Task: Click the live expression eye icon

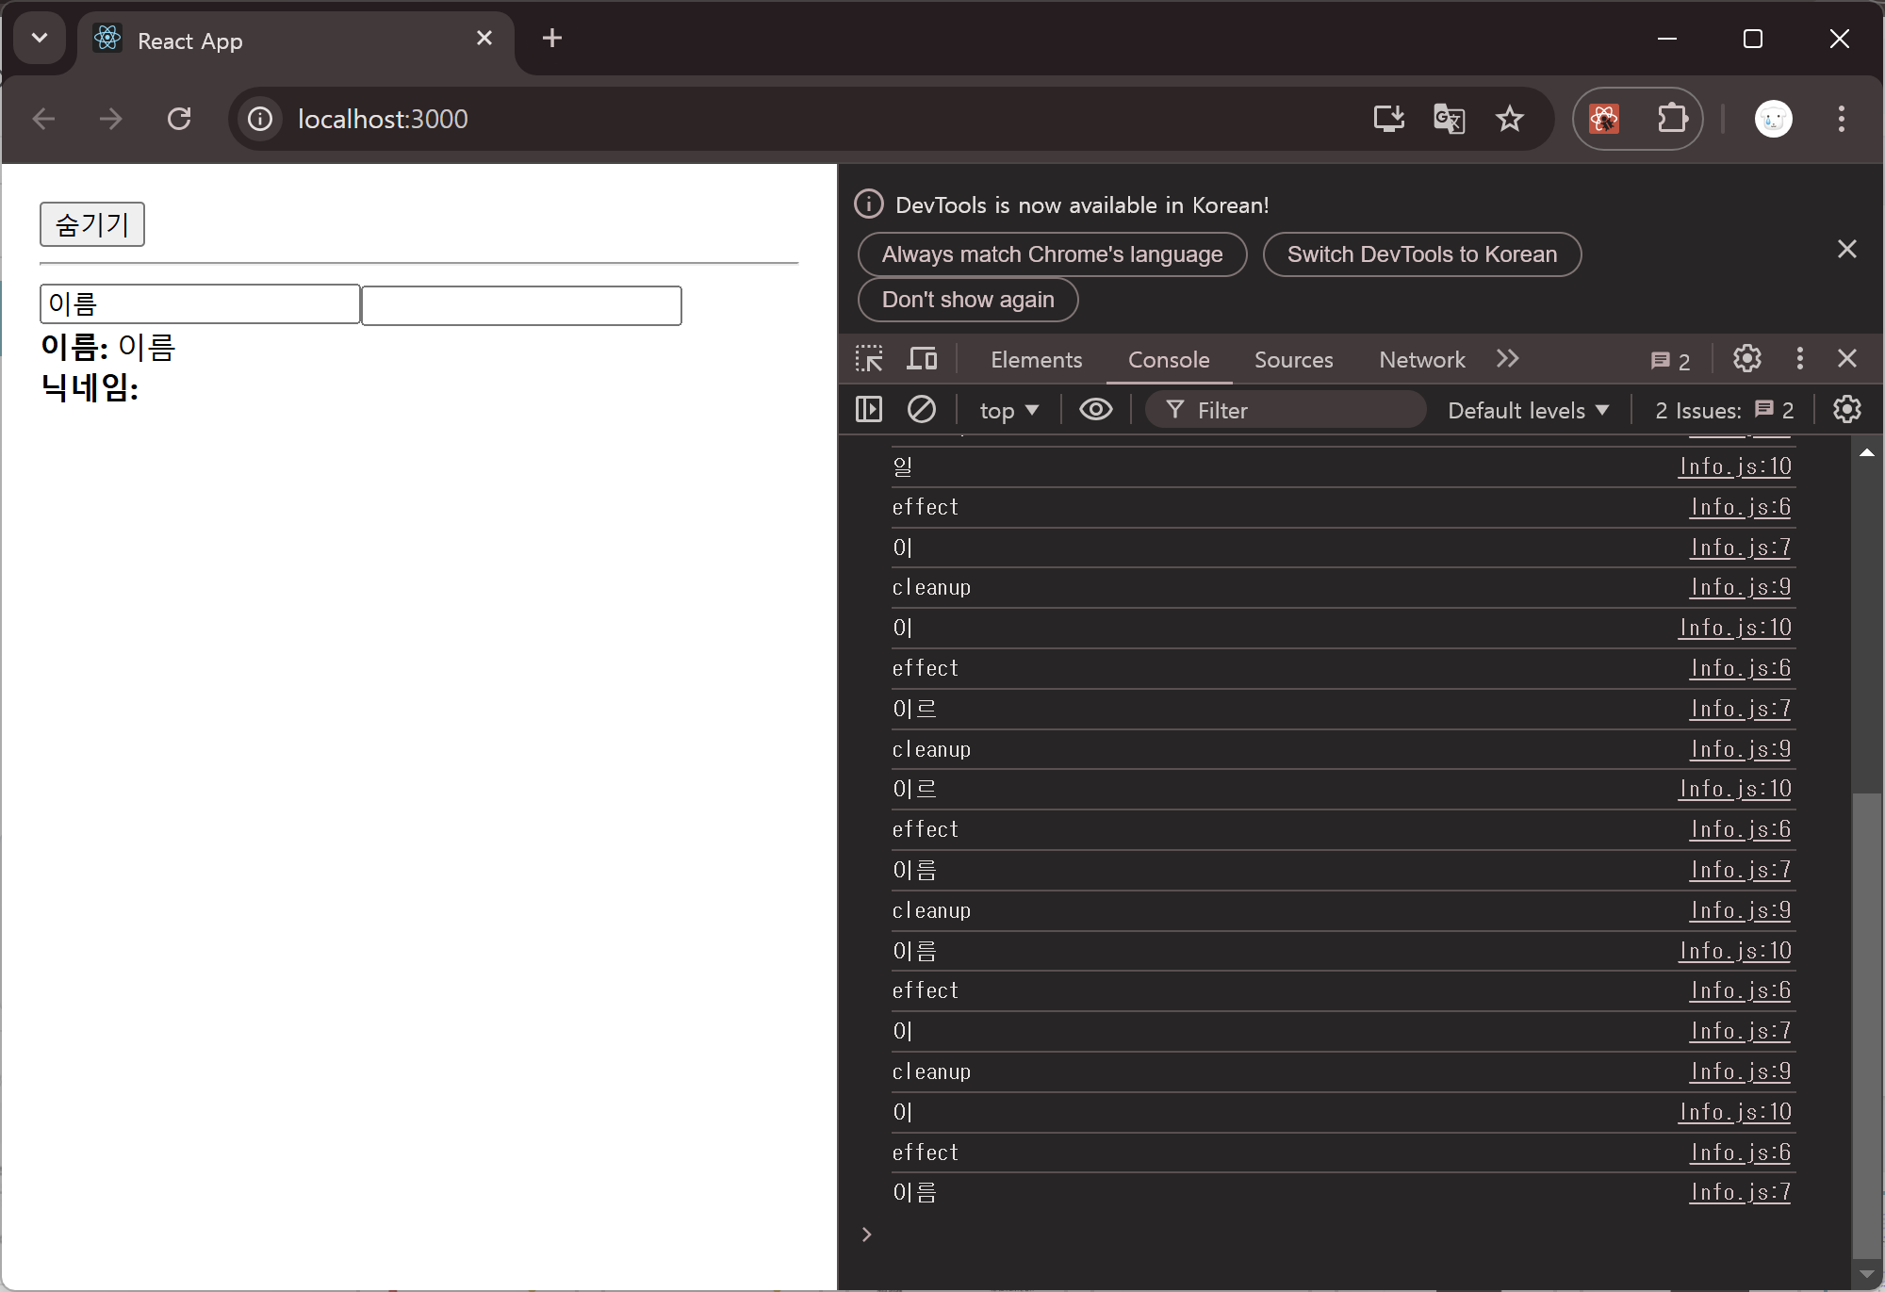Action: point(1095,410)
